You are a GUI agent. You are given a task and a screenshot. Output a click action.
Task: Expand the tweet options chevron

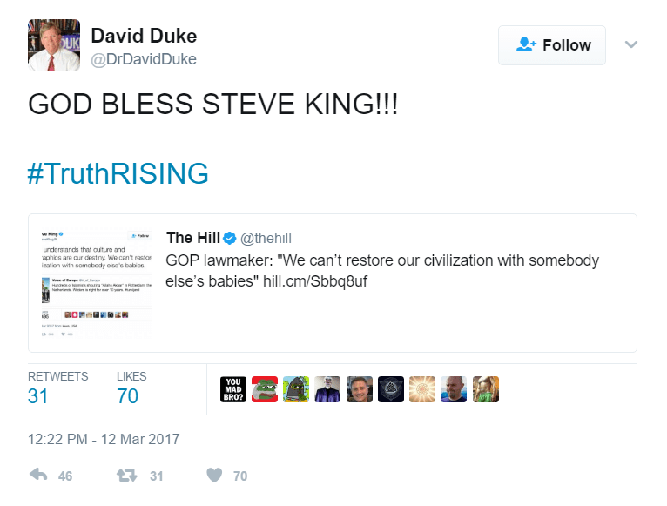(632, 44)
